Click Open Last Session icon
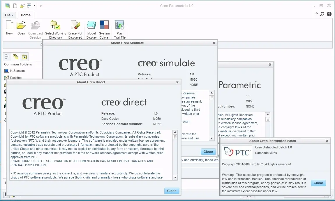The image size is (335, 201). point(35,25)
